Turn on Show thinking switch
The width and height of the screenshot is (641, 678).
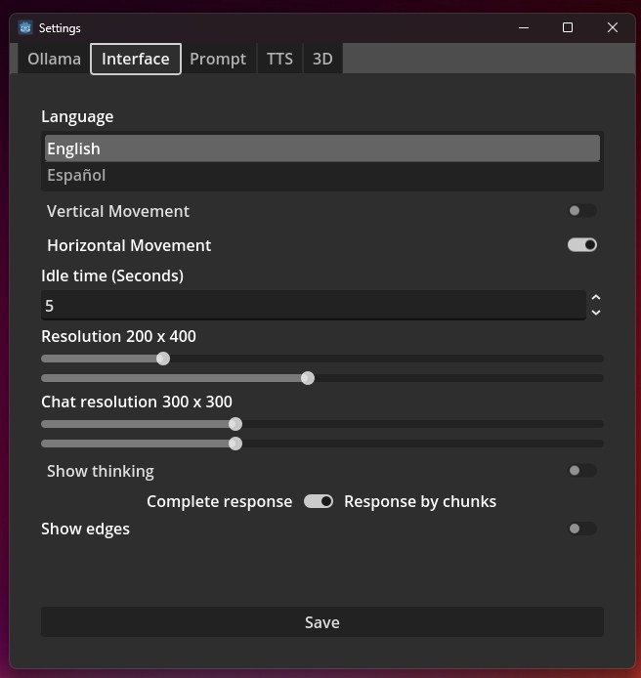click(x=582, y=471)
